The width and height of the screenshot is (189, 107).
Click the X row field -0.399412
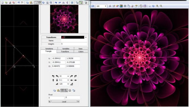pos(58,59)
